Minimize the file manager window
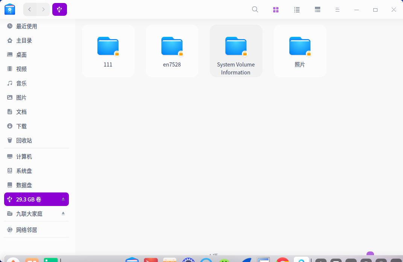The image size is (403, 262). [356, 10]
